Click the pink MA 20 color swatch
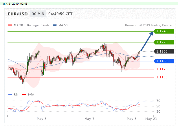178x128 pixels. click(x=10, y=25)
